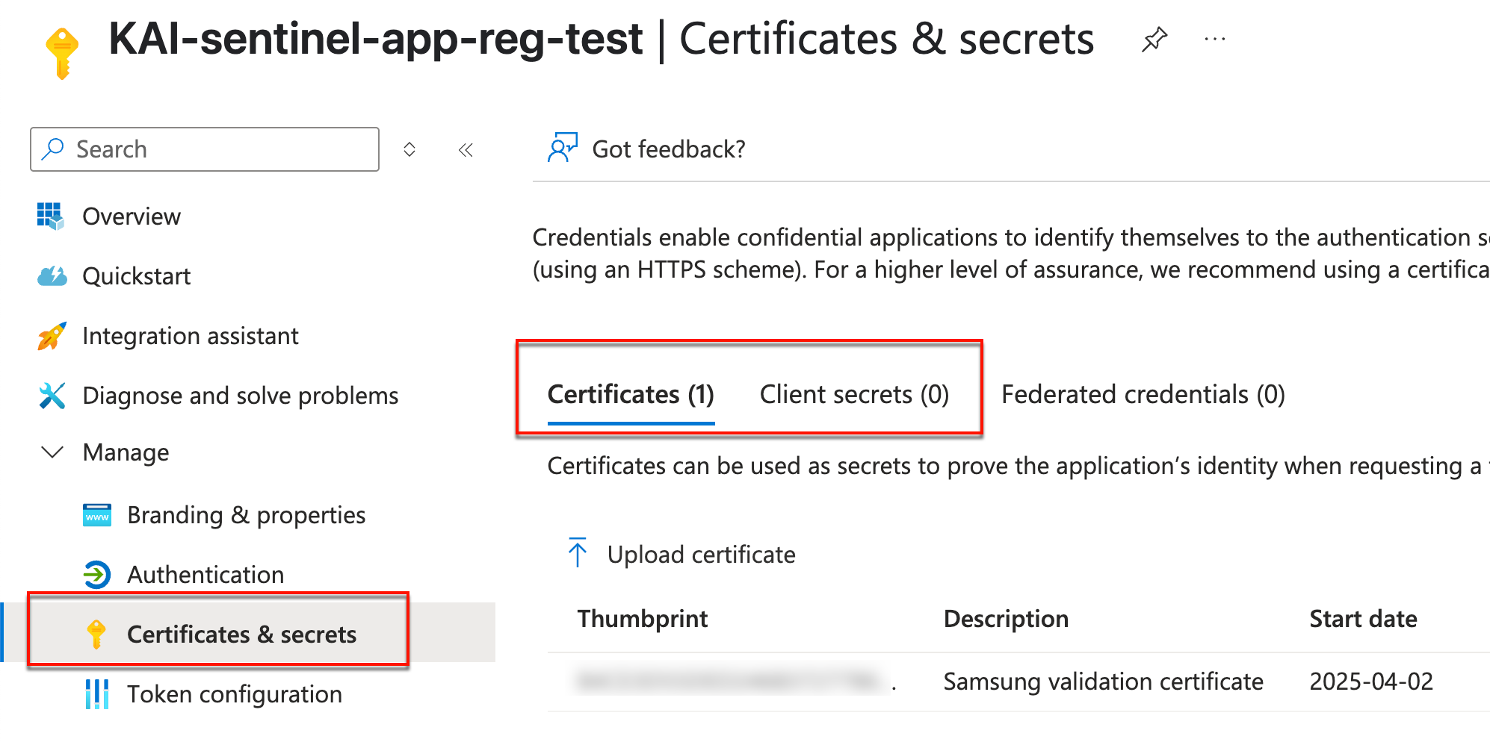
Task: Click the Quickstart cloud icon
Action: coord(52,276)
